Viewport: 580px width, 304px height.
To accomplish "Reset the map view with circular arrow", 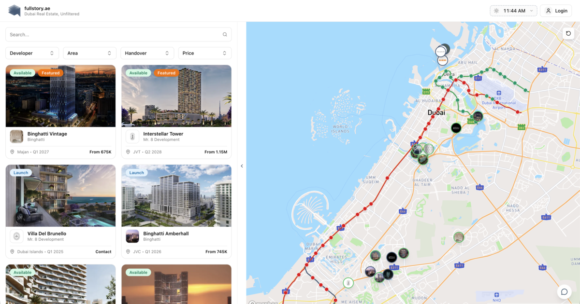I will pos(568,33).
